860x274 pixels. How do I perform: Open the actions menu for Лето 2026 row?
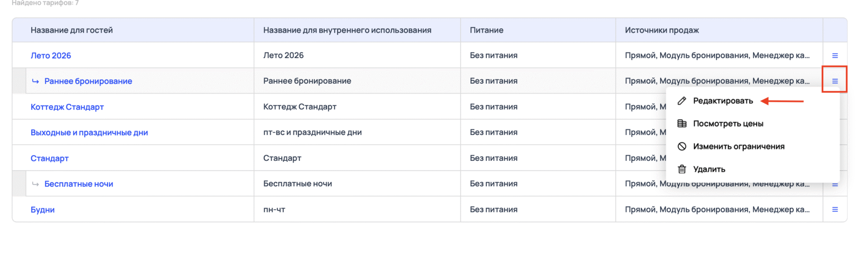point(834,55)
